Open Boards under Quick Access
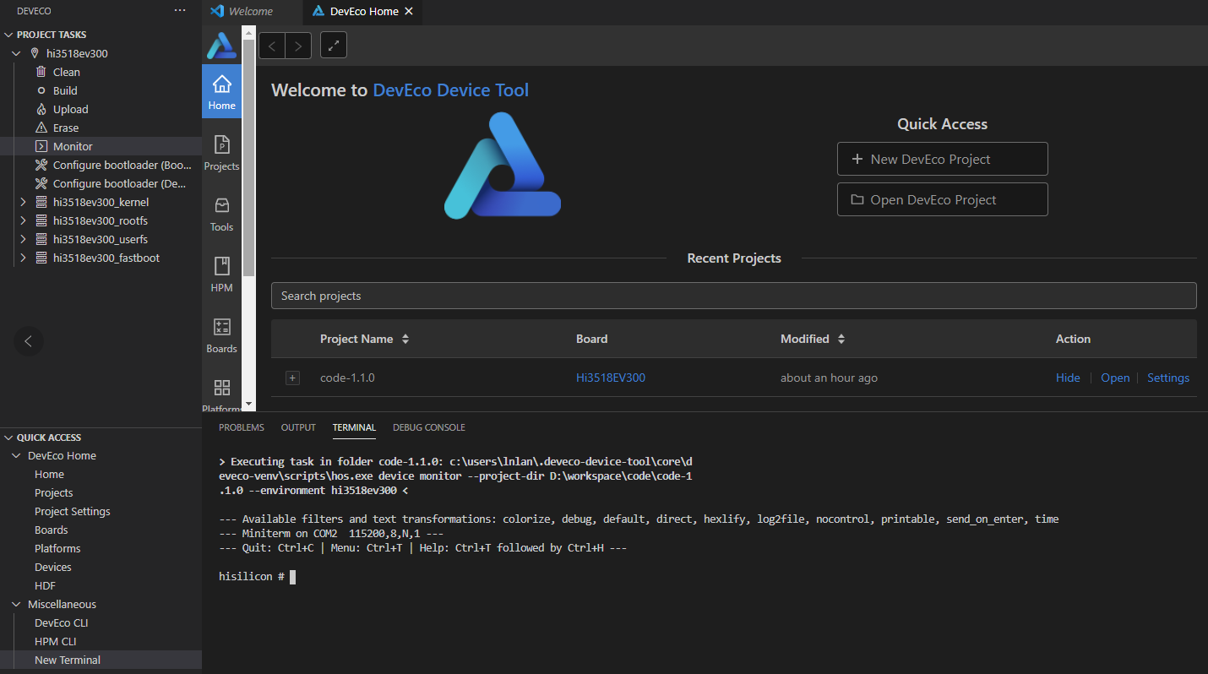This screenshot has height=674, width=1208. pos(51,530)
